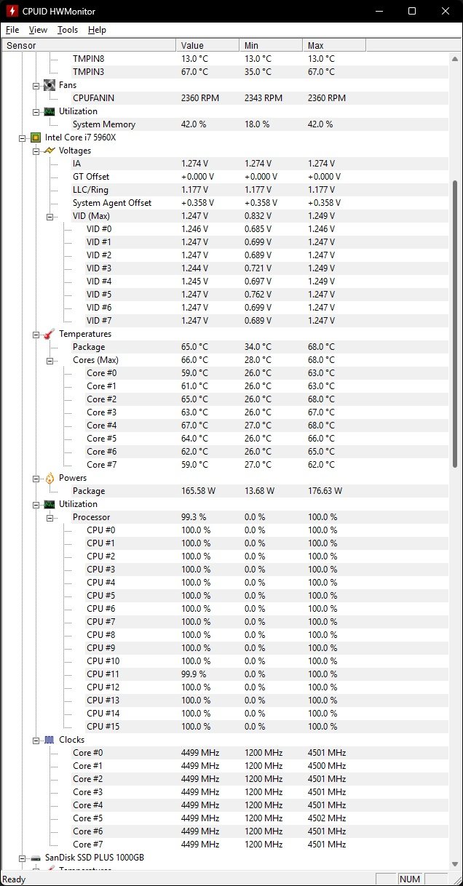Collapse the SanDisk SSD PLUS node
This screenshot has height=886, width=463.
click(x=23, y=858)
